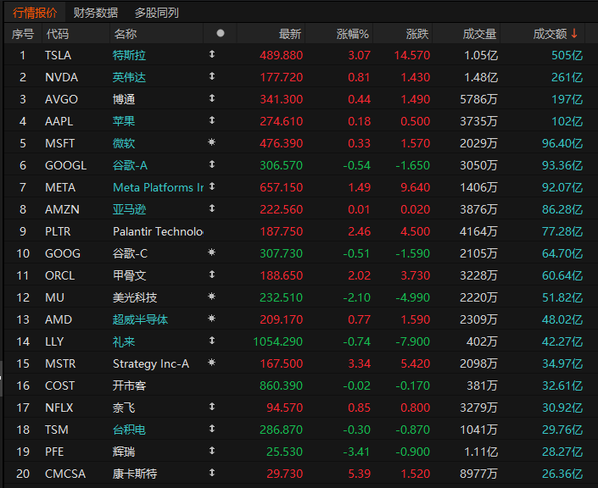Click the star marker icon in MSFT row

pyautogui.click(x=212, y=142)
